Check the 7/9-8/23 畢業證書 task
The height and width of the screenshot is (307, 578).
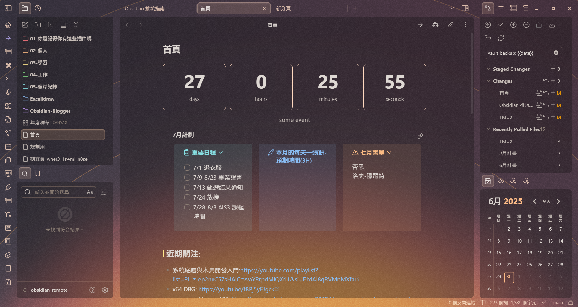coord(187,177)
